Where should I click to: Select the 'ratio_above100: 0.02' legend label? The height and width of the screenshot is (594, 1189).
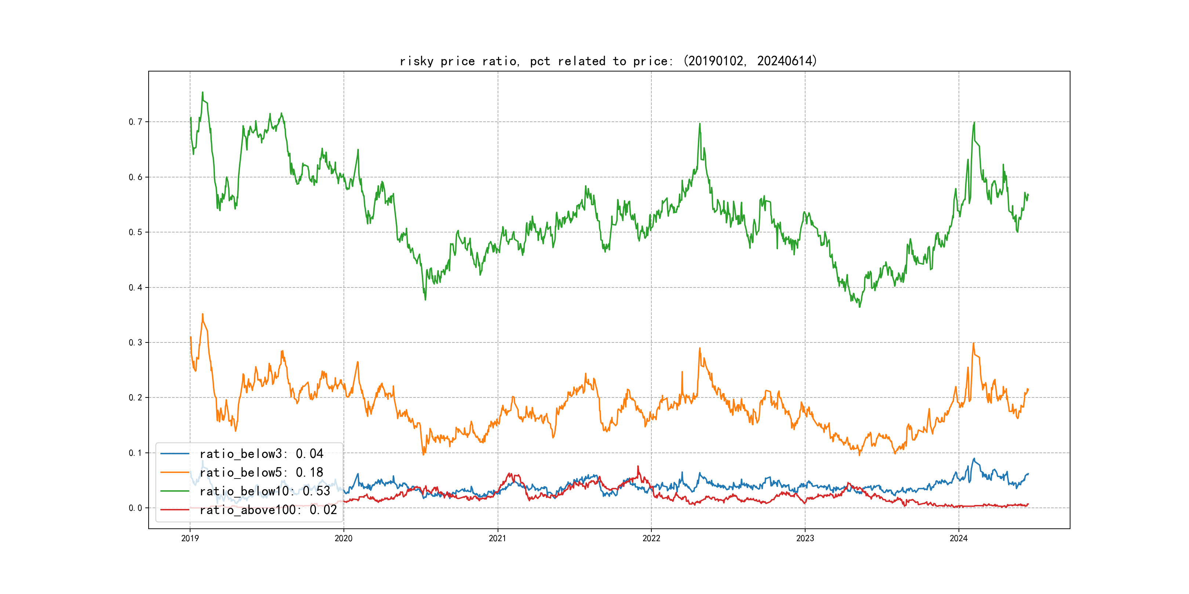(x=268, y=510)
